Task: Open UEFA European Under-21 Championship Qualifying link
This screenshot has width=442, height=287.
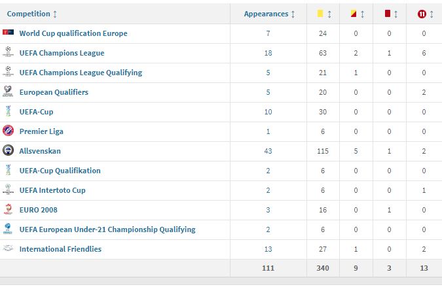Action: tap(107, 229)
